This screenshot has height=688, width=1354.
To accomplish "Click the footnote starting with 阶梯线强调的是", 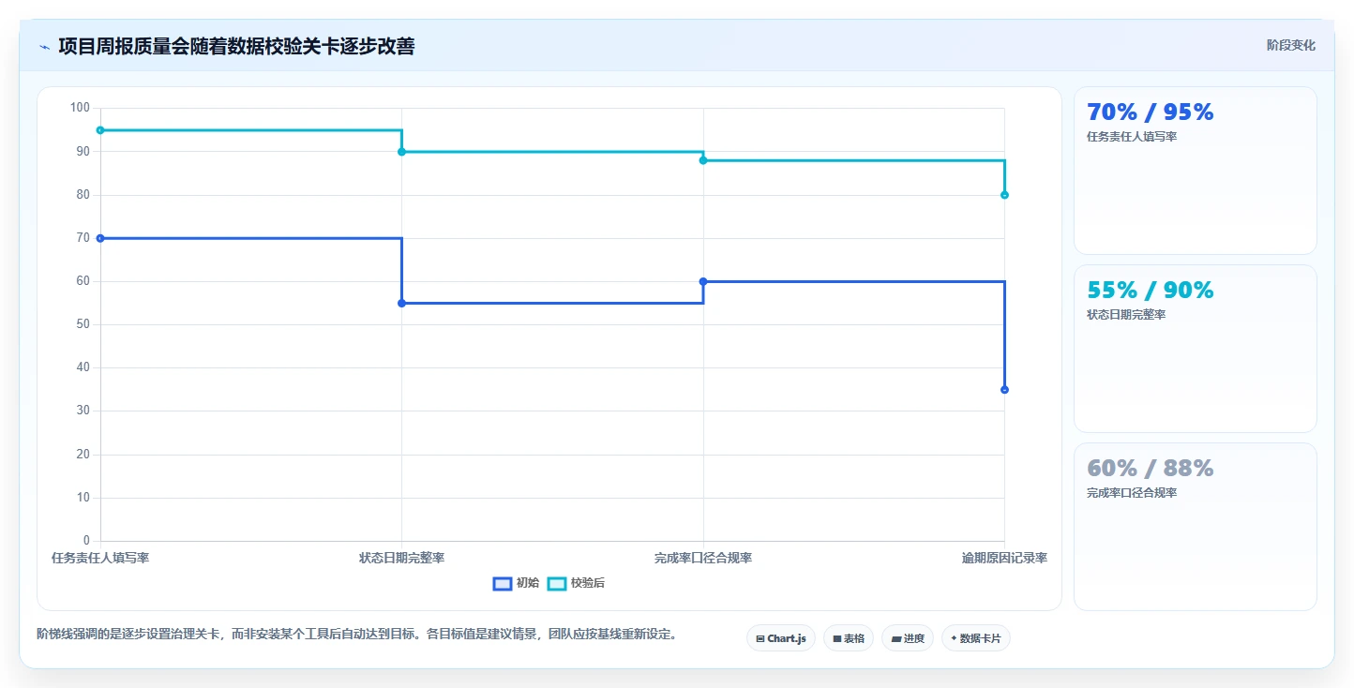I will click(356, 635).
